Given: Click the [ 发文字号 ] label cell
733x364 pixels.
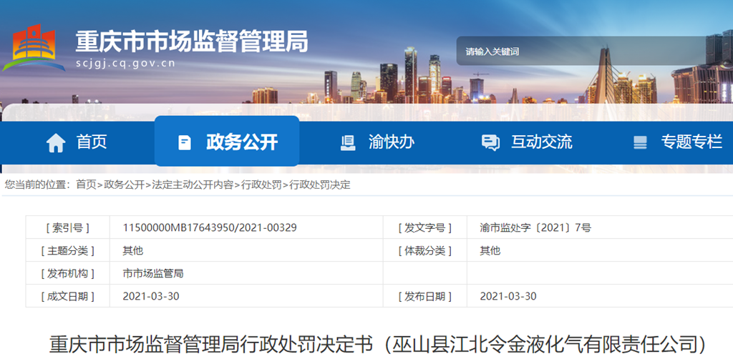Looking at the screenshot, I should click(425, 228).
